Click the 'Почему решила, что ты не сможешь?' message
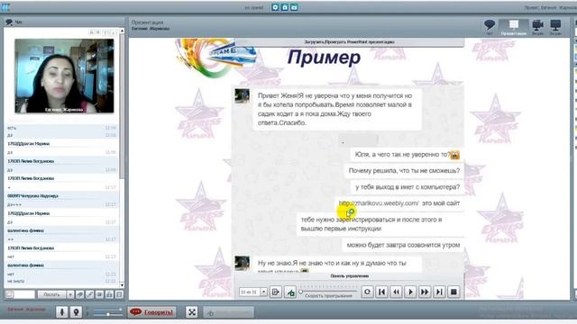This screenshot has height=324, width=577. click(404, 171)
